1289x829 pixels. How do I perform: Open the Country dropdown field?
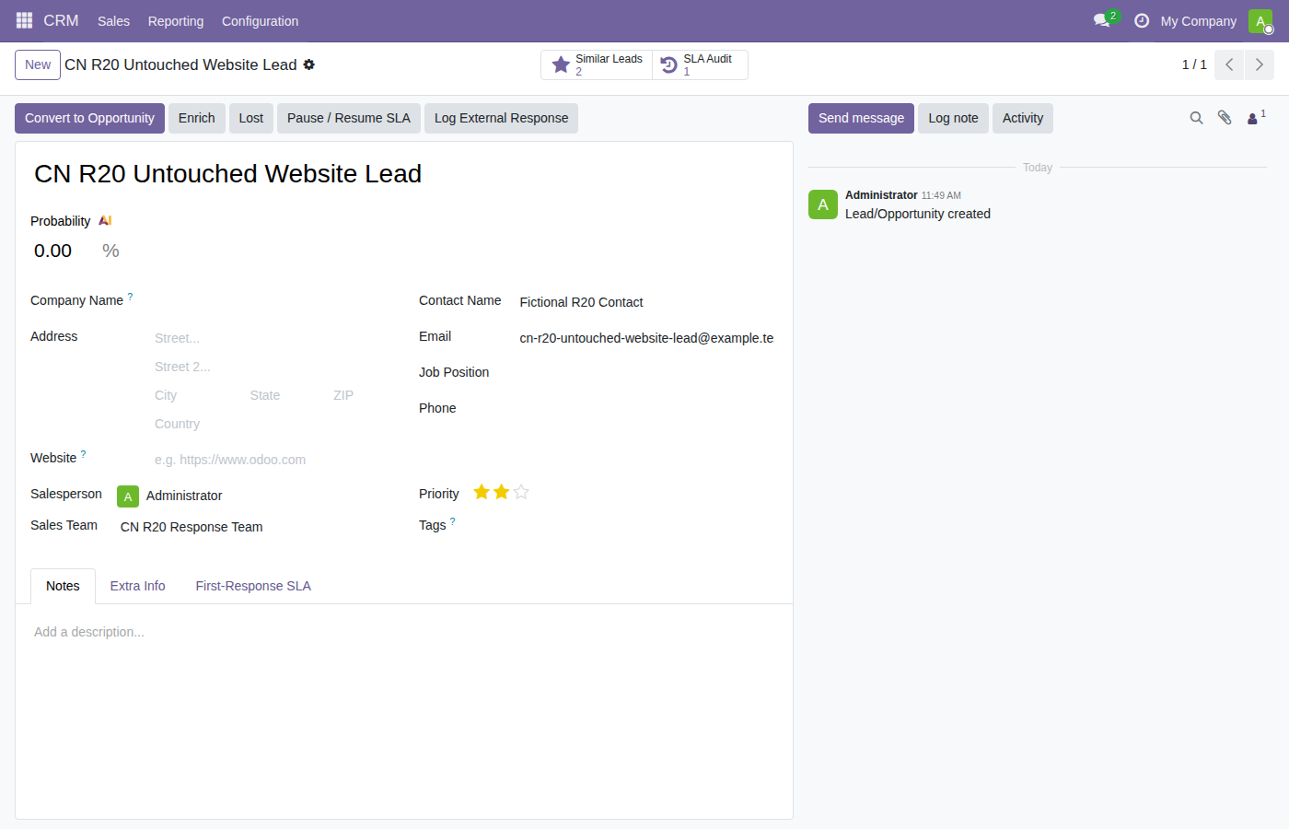(271, 424)
